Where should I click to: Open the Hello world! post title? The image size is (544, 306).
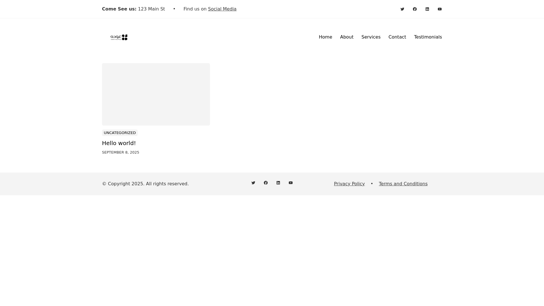point(119,143)
